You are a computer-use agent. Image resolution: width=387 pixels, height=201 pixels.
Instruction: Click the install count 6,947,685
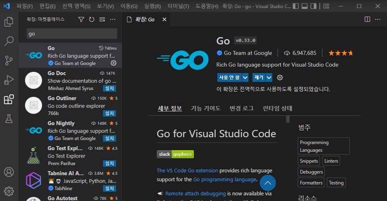coord(300,53)
